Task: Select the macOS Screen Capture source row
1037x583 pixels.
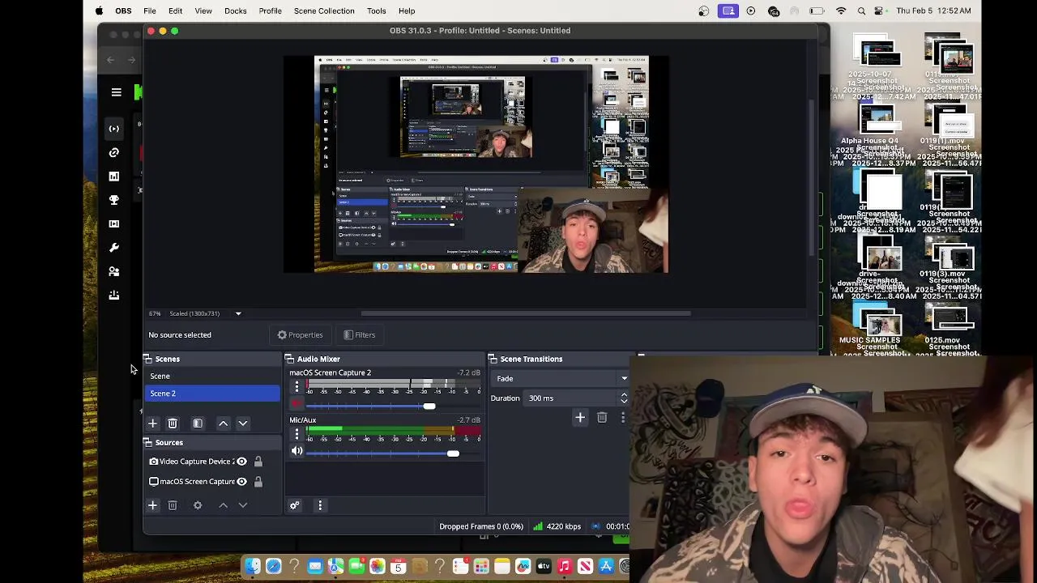Action: tap(212, 481)
